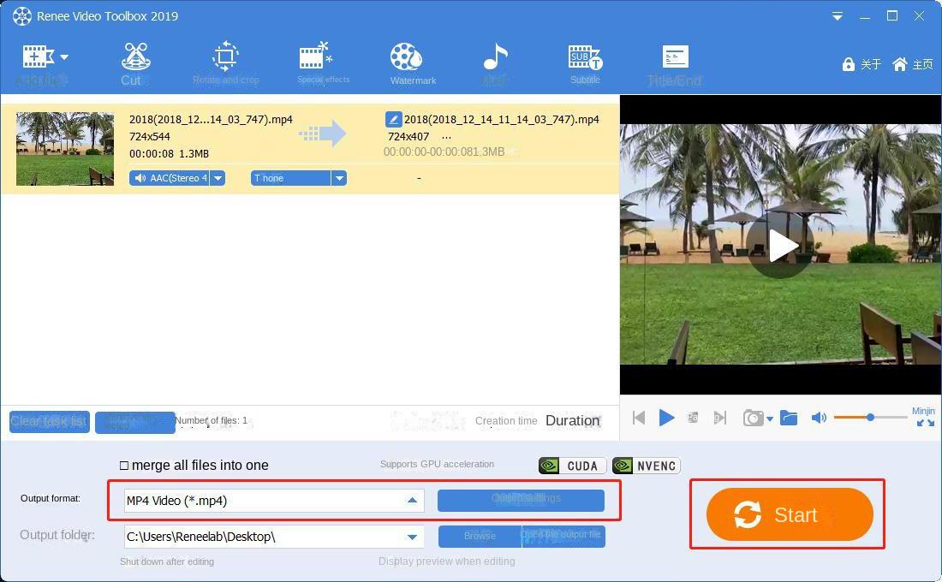Select the beach video thumbnail in task list
This screenshot has width=942, height=582.
click(65, 148)
